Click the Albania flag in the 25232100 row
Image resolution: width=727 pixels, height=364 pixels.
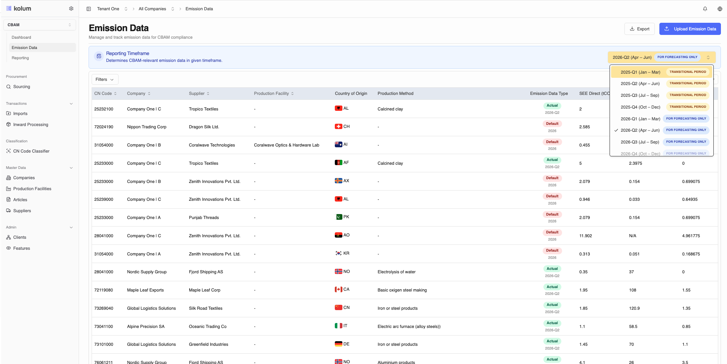coord(338,108)
